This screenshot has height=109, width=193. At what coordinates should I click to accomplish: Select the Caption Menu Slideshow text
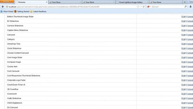click(x=17, y=30)
